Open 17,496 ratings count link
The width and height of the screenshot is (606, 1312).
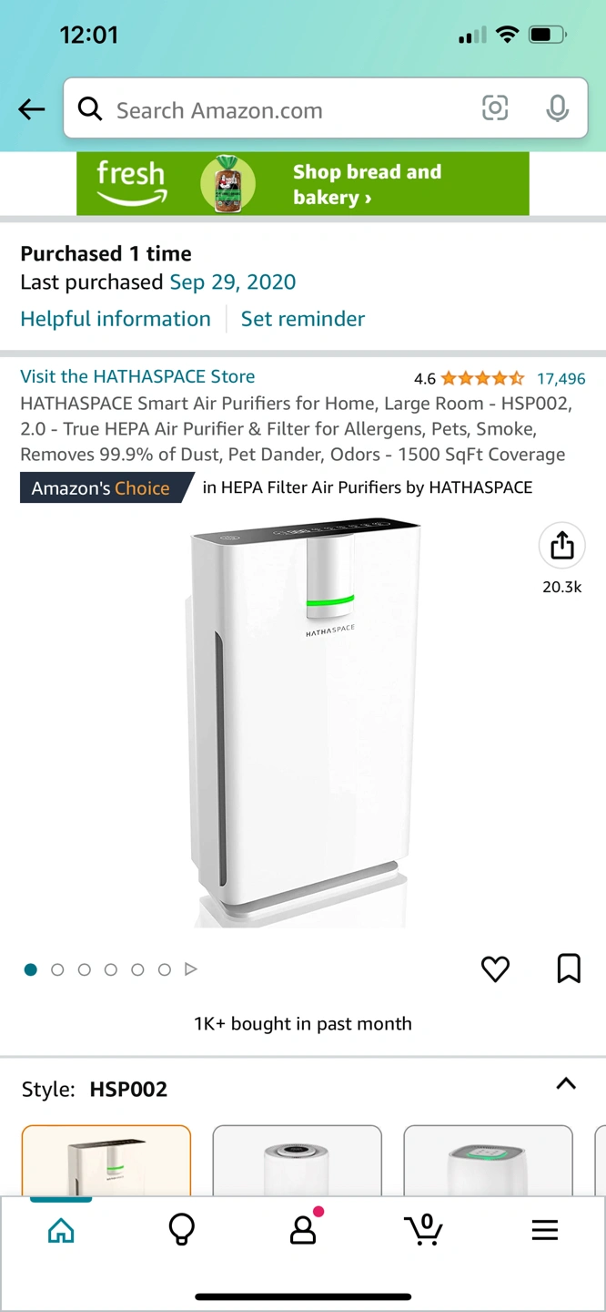561,378
